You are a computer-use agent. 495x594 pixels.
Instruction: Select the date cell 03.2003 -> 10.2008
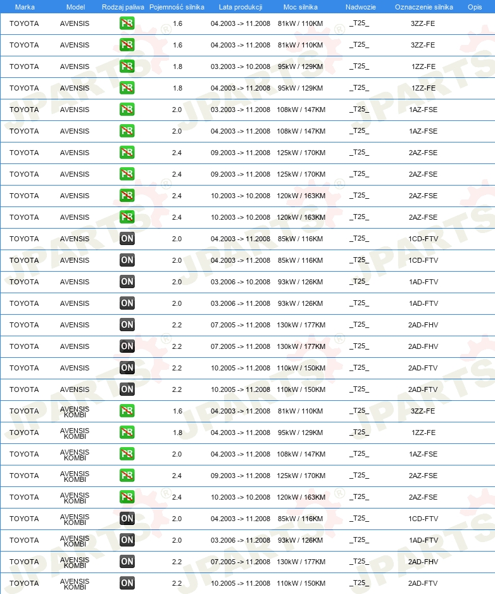click(x=241, y=66)
